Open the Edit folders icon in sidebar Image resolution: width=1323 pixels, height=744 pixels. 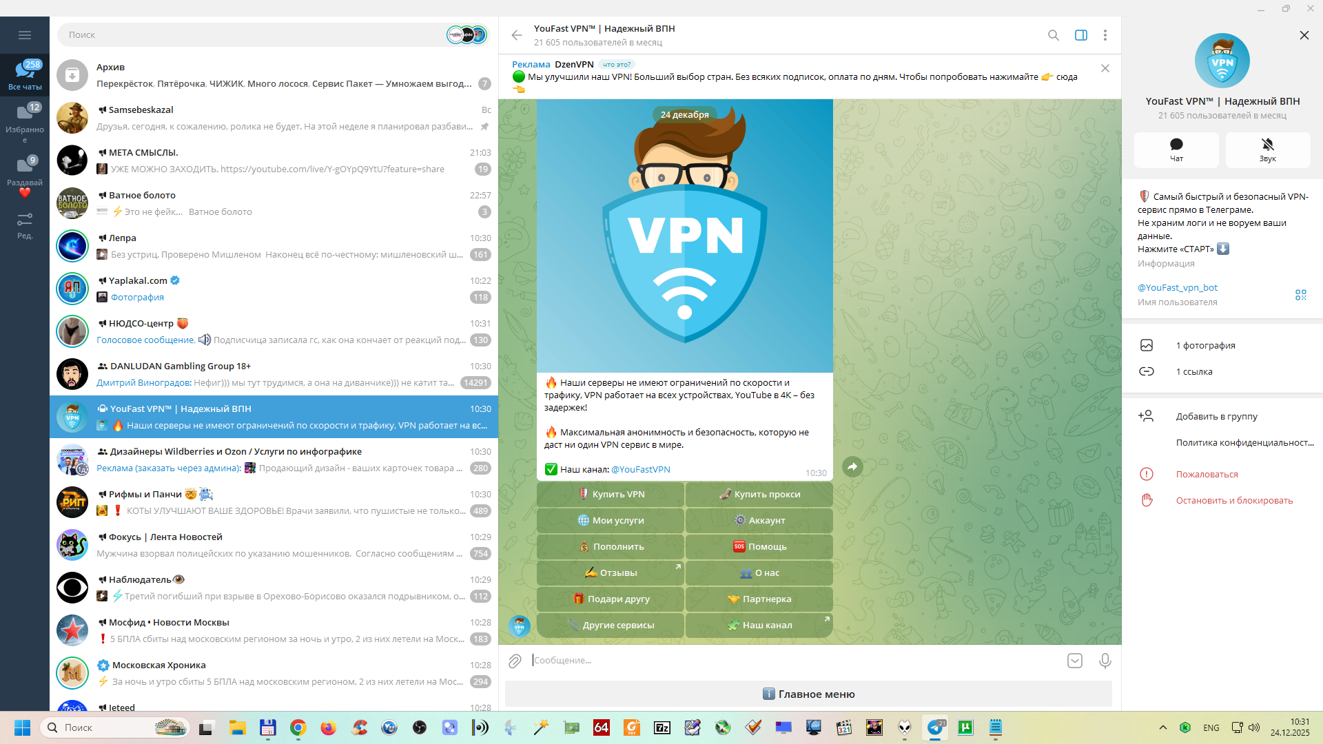click(25, 225)
